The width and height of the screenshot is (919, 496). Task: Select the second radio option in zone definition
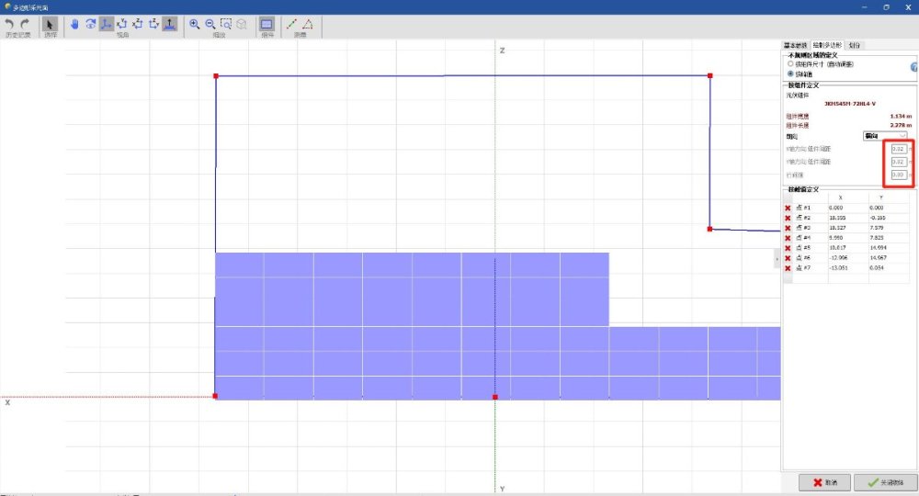coord(789,73)
